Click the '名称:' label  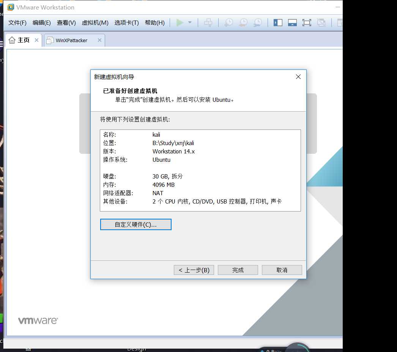[x=109, y=135]
